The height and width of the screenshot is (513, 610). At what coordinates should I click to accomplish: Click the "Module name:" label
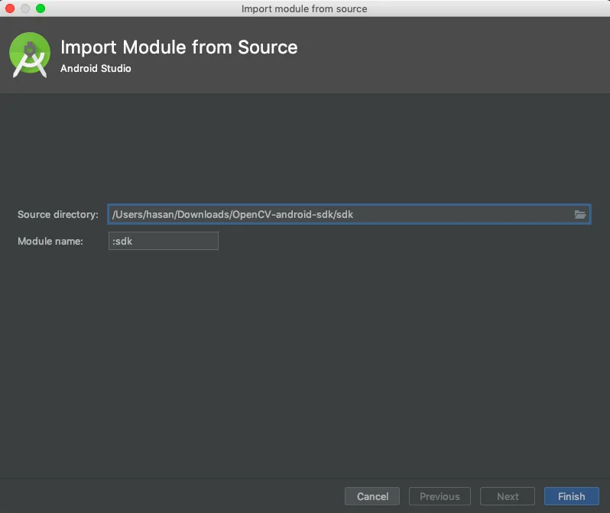tap(50, 241)
